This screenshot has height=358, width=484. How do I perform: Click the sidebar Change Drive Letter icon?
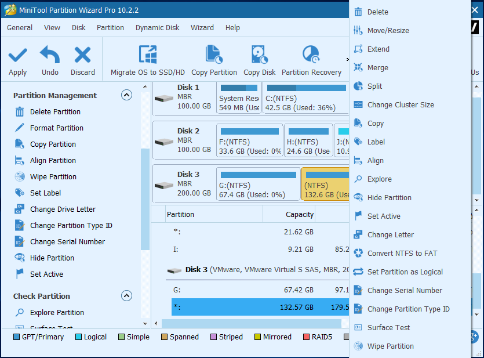20,209
